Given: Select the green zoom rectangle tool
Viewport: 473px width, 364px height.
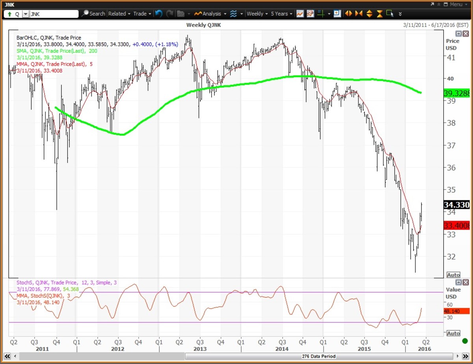Looking at the screenshot, I should (x=390, y=14).
